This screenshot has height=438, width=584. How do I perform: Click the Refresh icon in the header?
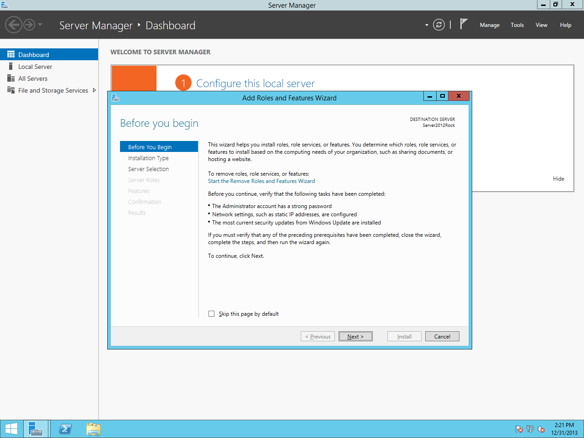pos(439,25)
